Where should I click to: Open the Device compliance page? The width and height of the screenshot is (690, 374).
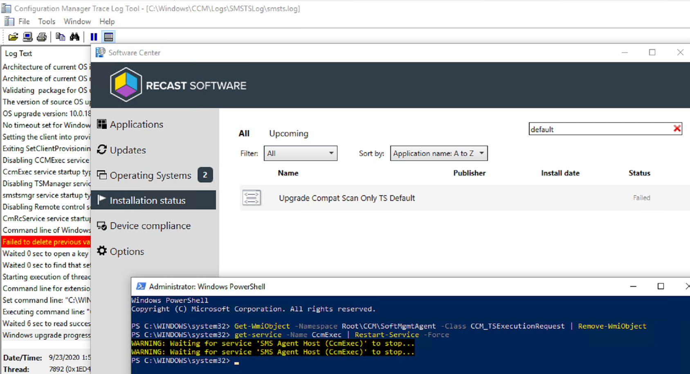[x=150, y=226]
